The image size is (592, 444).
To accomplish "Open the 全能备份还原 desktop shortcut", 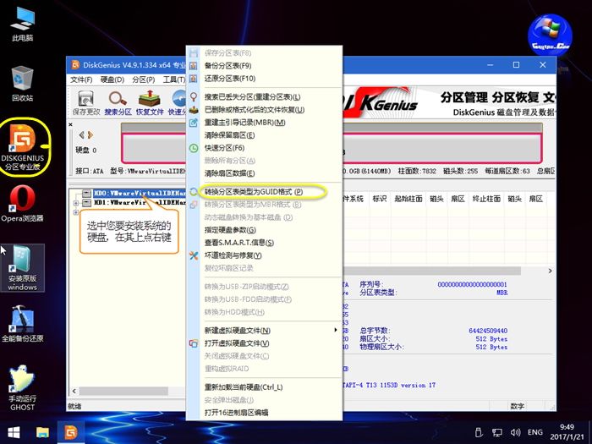I will (x=22, y=324).
